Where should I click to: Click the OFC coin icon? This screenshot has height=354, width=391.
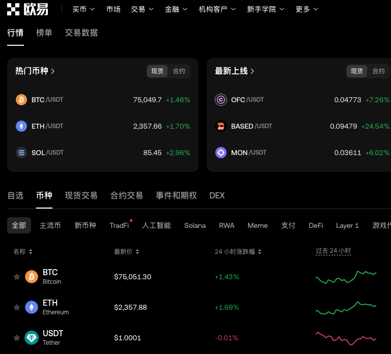(x=221, y=100)
